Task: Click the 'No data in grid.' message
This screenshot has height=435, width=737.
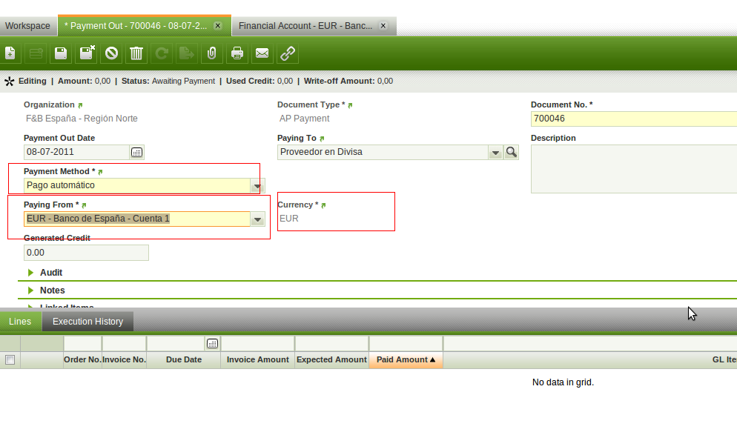Action: [563, 382]
